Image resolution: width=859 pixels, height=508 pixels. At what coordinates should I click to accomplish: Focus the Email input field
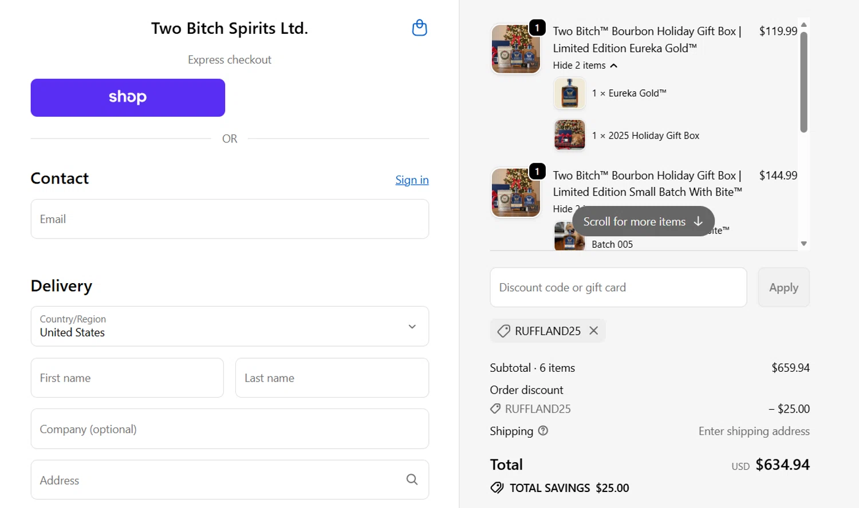[230, 219]
